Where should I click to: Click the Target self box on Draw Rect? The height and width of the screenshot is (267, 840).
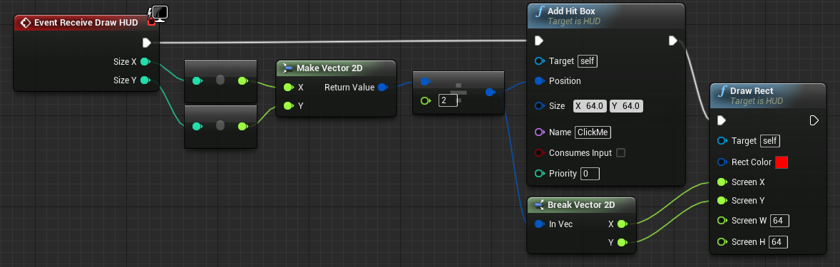coord(770,141)
